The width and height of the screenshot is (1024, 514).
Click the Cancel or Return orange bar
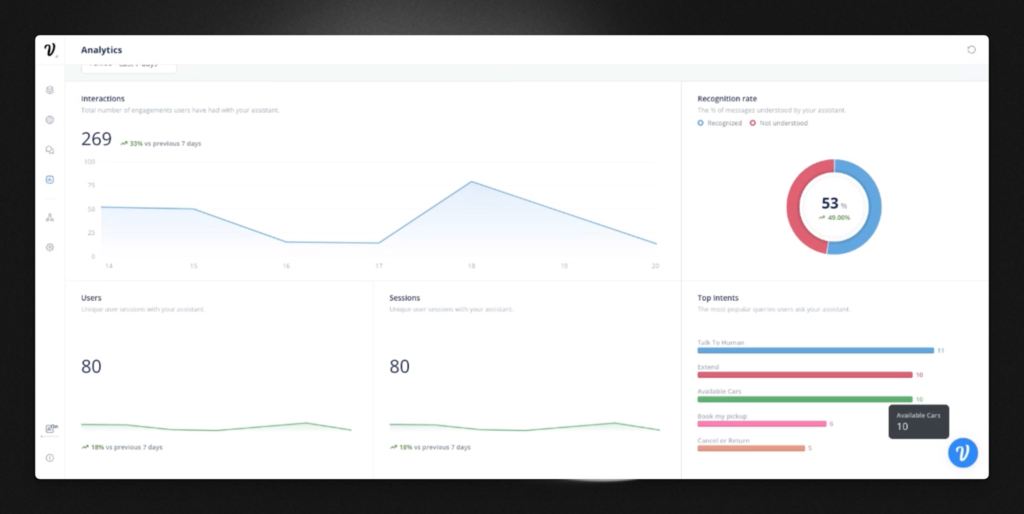pyautogui.click(x=751, y=448)
